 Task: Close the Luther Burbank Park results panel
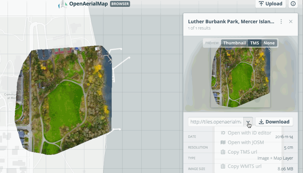click(x=290, y=22)
